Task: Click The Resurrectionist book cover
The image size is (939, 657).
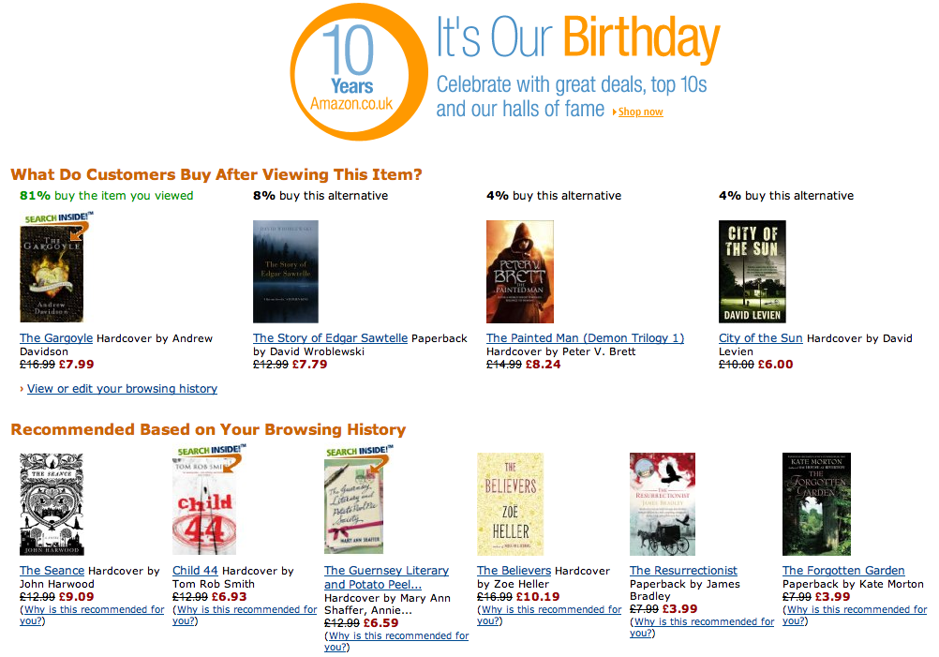Action: pyautogui.click(x=663, y=504)
